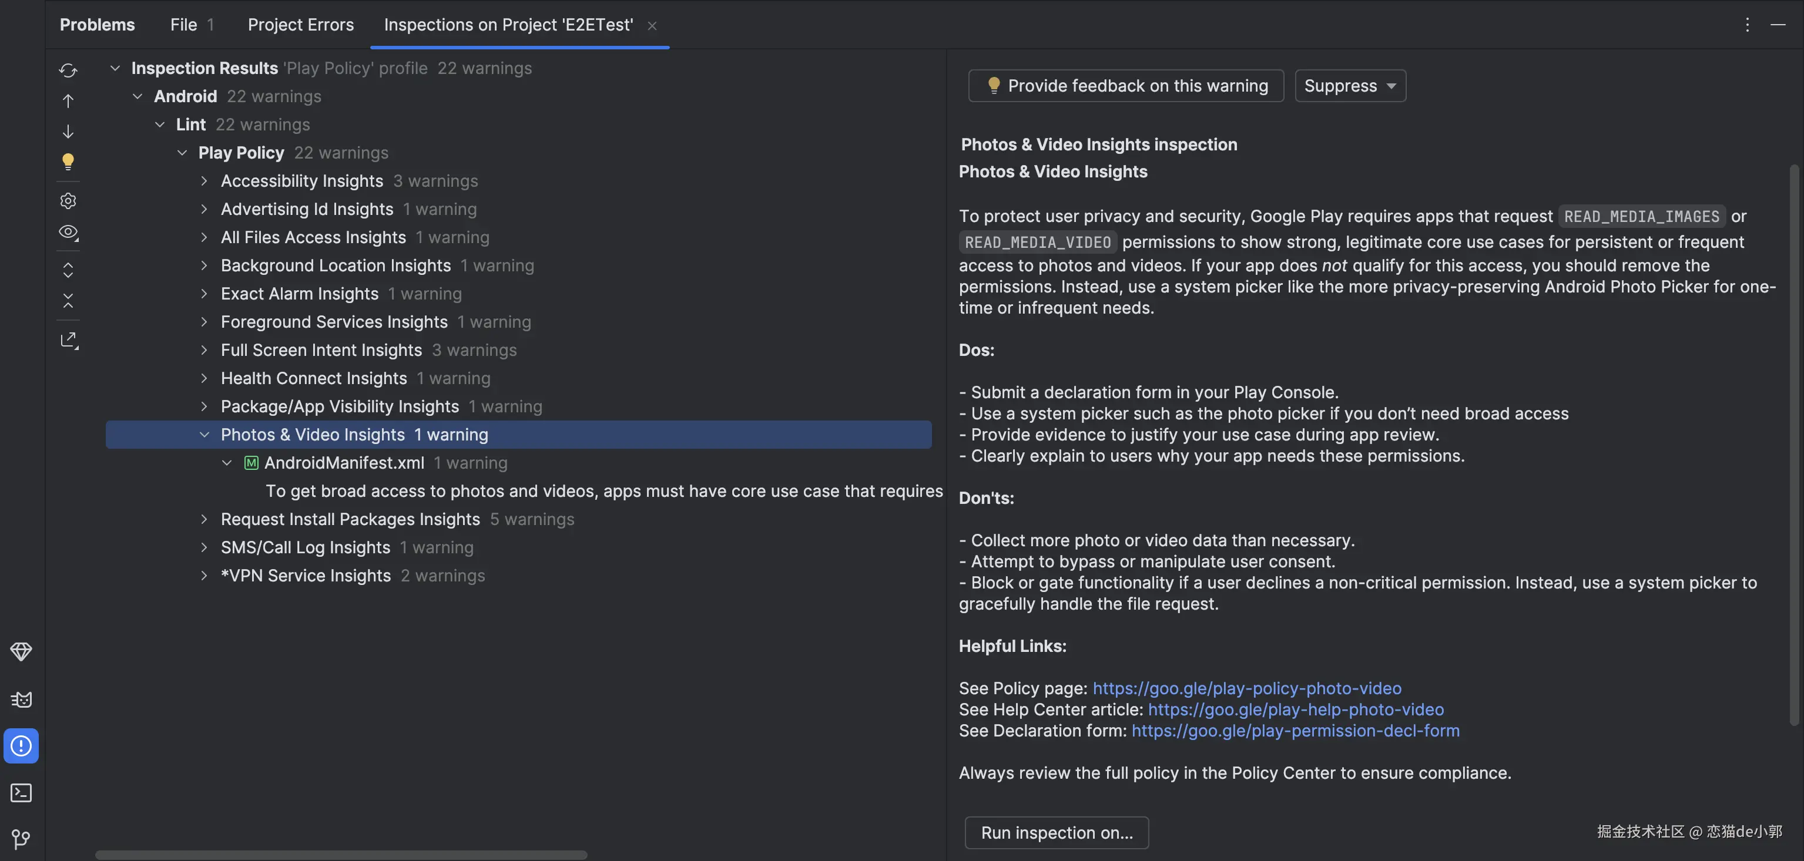Click the Rerun inspection refresh icon
Image resolution: width=1804 pixels, height=861 pixels.
coord(68,70)
